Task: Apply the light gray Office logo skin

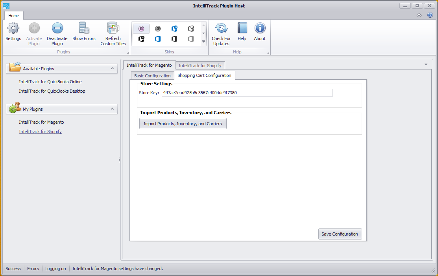Action: (x=191, y=39)
